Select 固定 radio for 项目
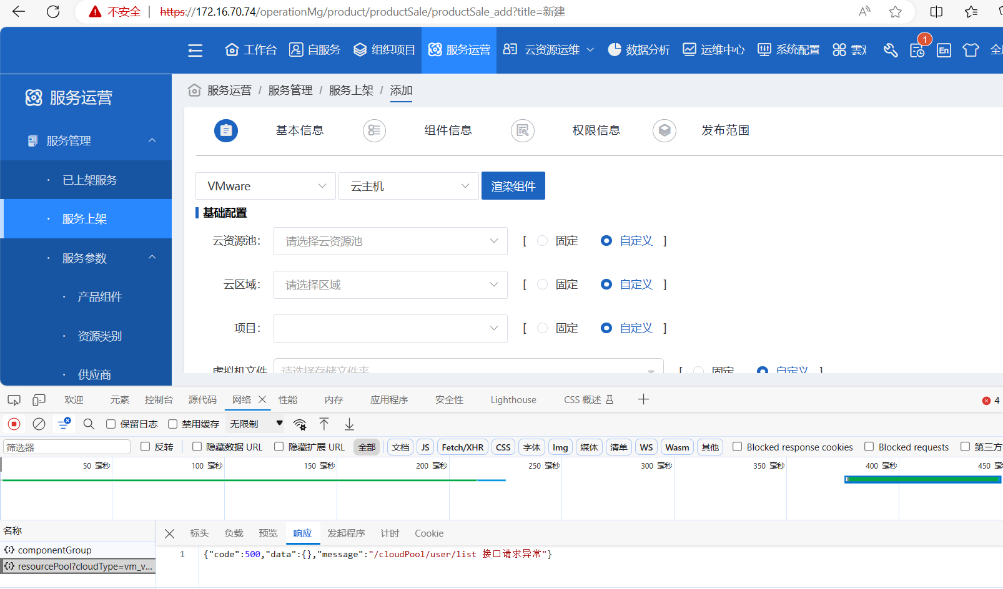 coord(543,328)
